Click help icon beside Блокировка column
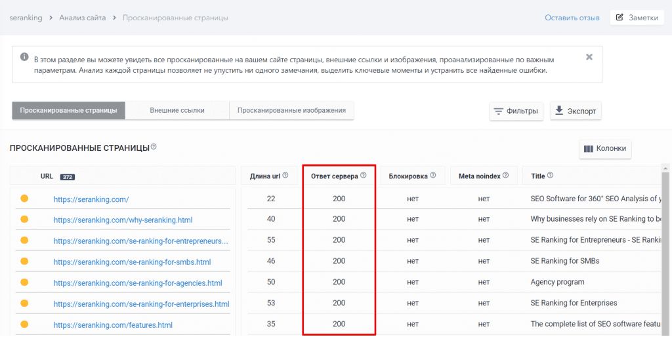The image size is (672, 337). point(433,176)
